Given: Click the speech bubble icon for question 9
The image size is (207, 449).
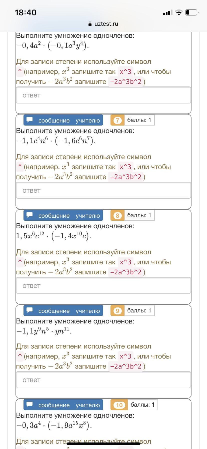Looking at the screenshot, I should click(x=30, y=310).
